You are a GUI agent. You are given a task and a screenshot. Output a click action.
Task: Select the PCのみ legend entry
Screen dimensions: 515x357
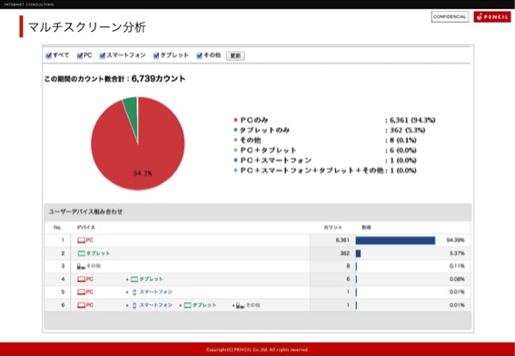coord(254,120)
